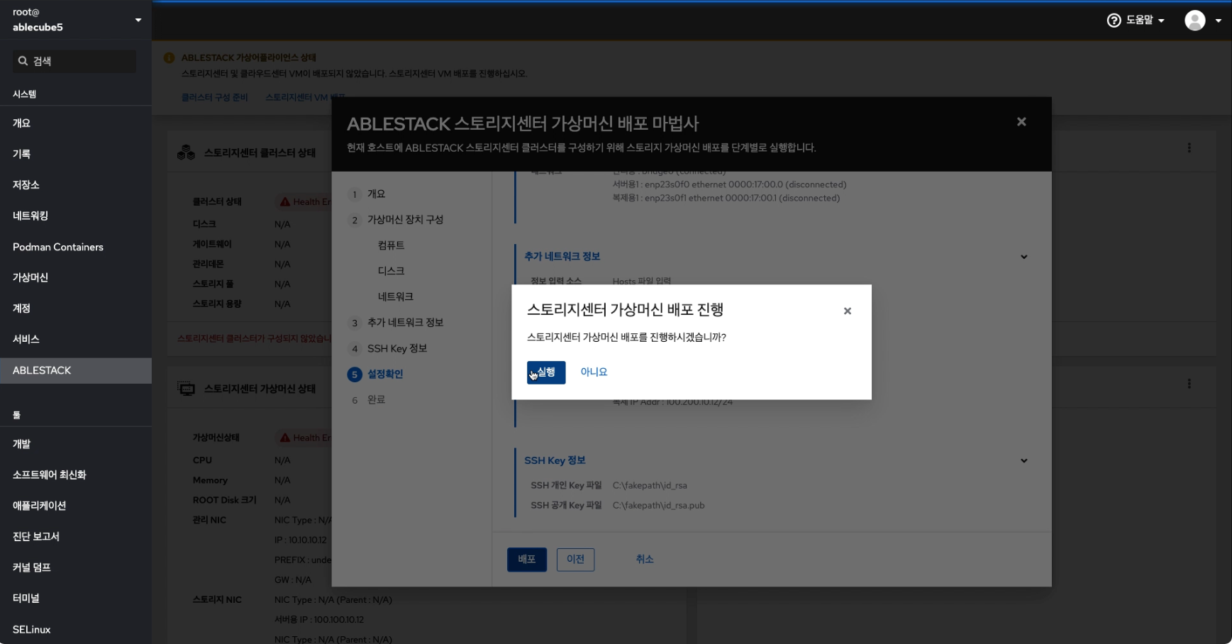Open 커널 덤프 in the sidebar
This screenshot has height=644, width=1232.
click(76, 567)
